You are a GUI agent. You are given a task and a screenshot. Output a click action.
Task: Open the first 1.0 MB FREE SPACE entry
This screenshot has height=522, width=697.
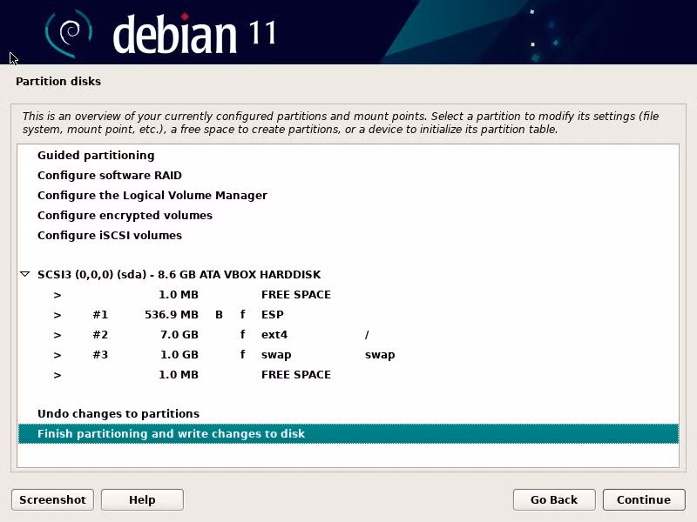click(348, 295)
